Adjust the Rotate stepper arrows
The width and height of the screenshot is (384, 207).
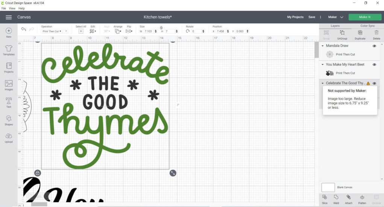pos(203,31)
